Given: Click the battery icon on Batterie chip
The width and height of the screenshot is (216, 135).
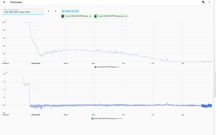Looking at the screenshot, I should (x=63, y=16).
